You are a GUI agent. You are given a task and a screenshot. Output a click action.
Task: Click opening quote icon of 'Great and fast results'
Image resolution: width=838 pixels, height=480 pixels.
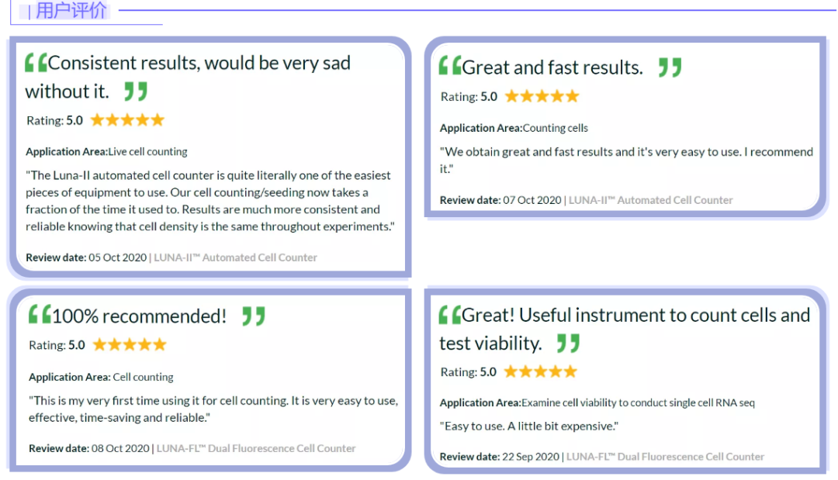tap(450, 65)
